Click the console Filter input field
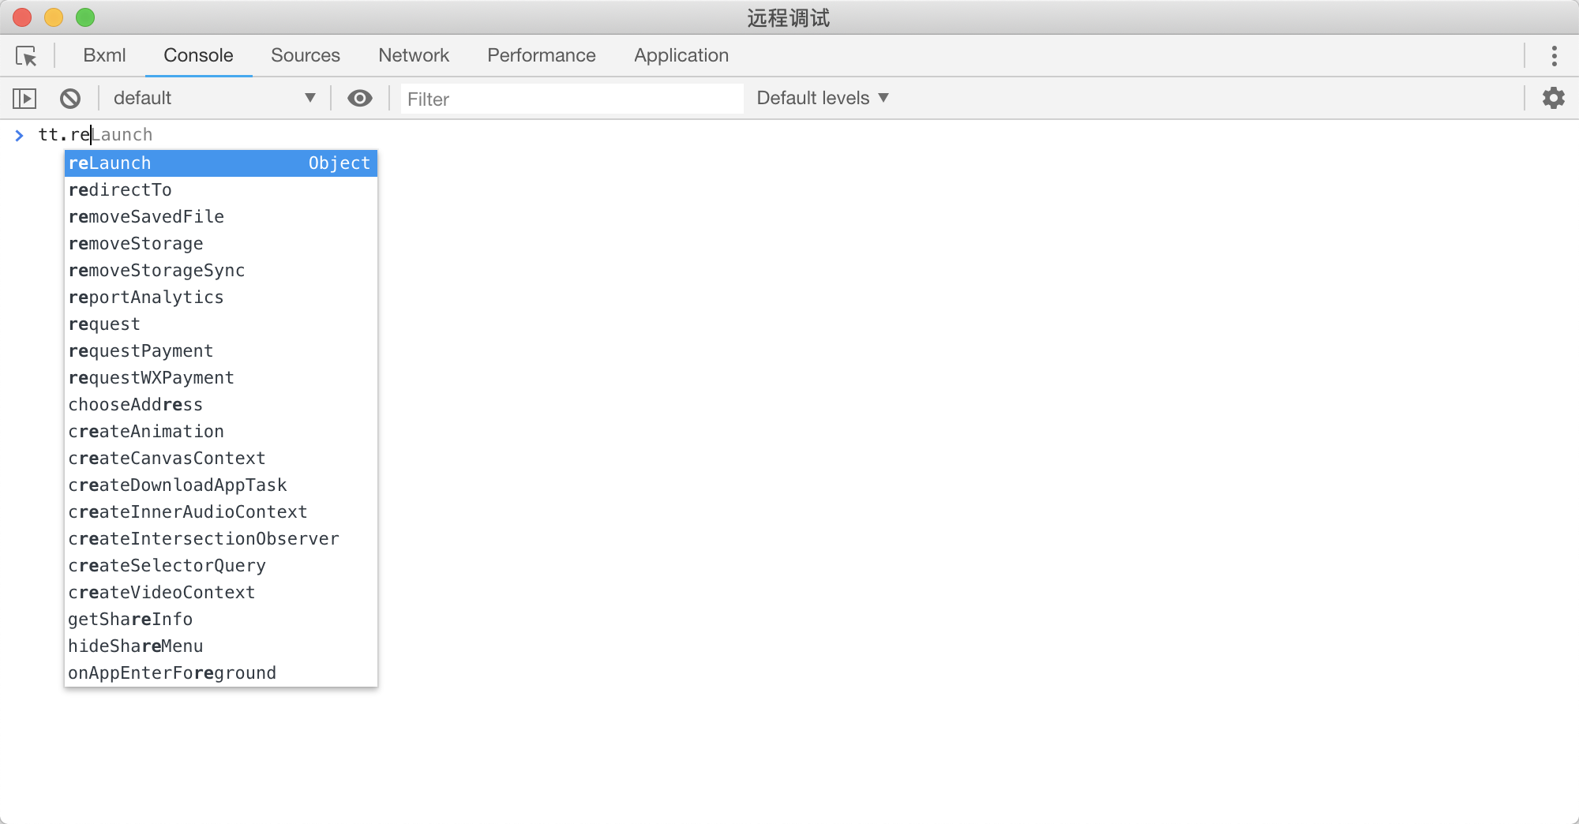1579x824 pixels. (572, 99)
